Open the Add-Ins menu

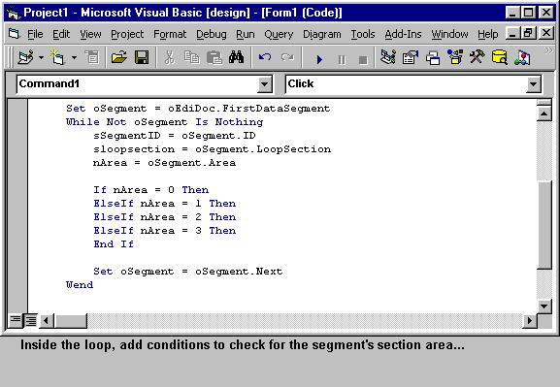[x=403, y=34]
